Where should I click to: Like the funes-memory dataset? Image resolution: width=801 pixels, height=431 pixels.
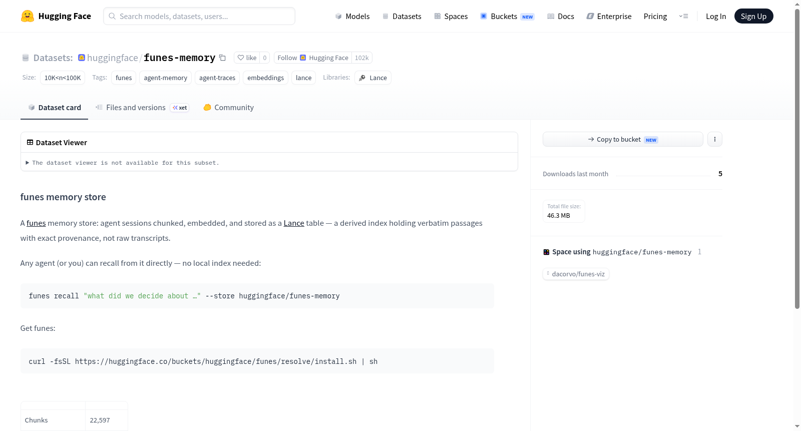tap(247, 58)
